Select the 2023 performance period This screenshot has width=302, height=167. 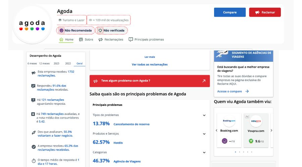click(56, 63)
